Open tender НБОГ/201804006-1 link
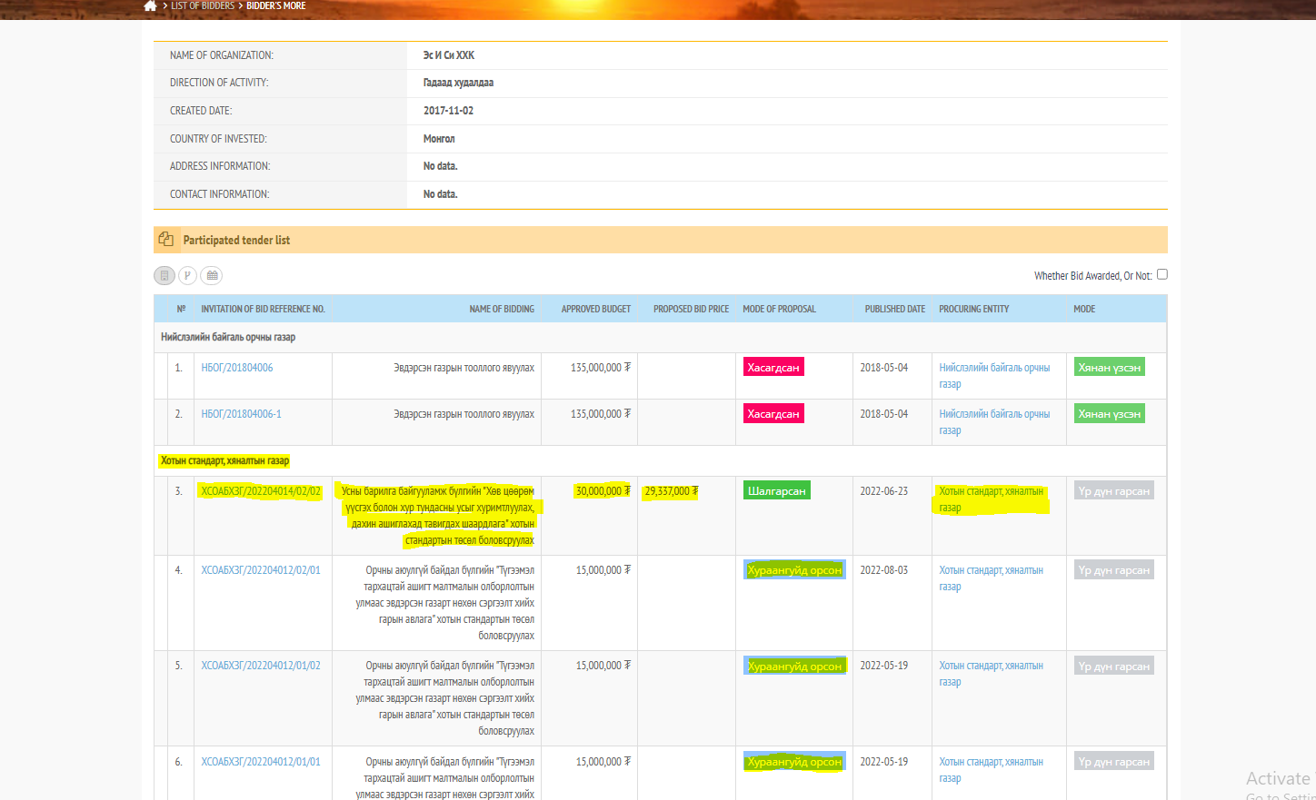This screenshot has width=1316, height=800. [x=241, y=414]
